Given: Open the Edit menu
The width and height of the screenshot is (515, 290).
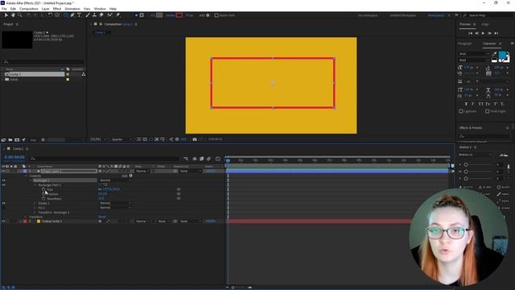Looking at the screenshot, I should coord(13,9).
